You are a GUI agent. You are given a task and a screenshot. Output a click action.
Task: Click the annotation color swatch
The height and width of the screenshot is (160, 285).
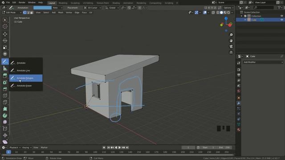click(42, 8)
